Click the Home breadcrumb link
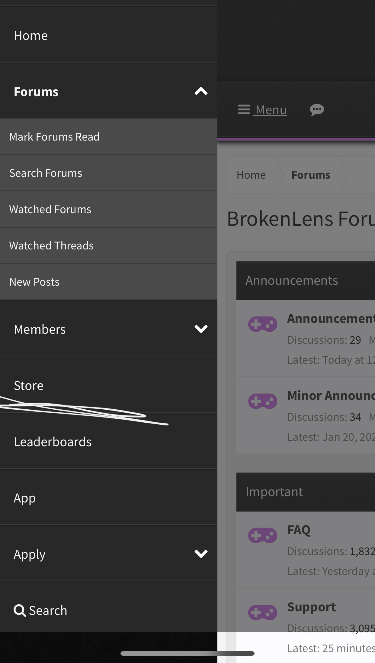 (251, 175)
